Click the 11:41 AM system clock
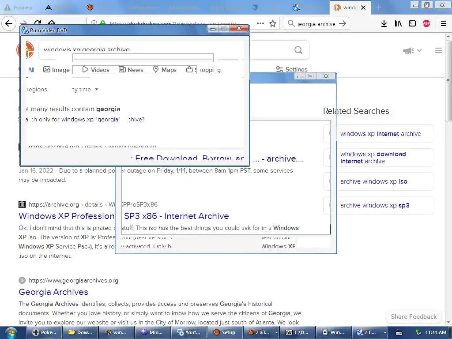Viewport: 452px width, 339px height. tap(436, 332)
